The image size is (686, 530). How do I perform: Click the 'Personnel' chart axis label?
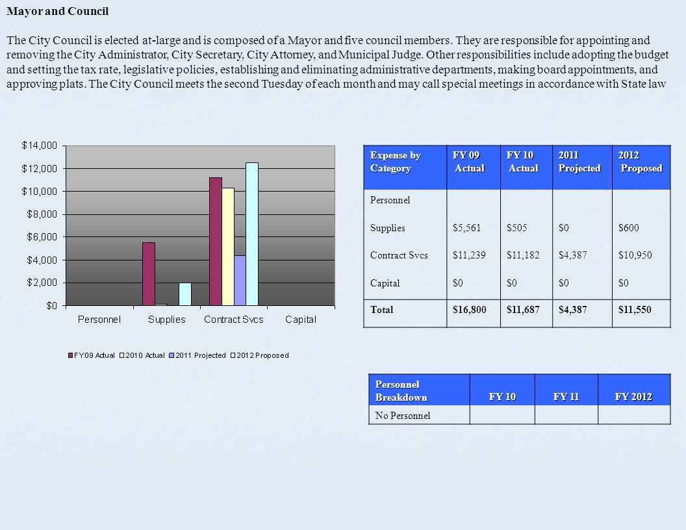point(99,320)
